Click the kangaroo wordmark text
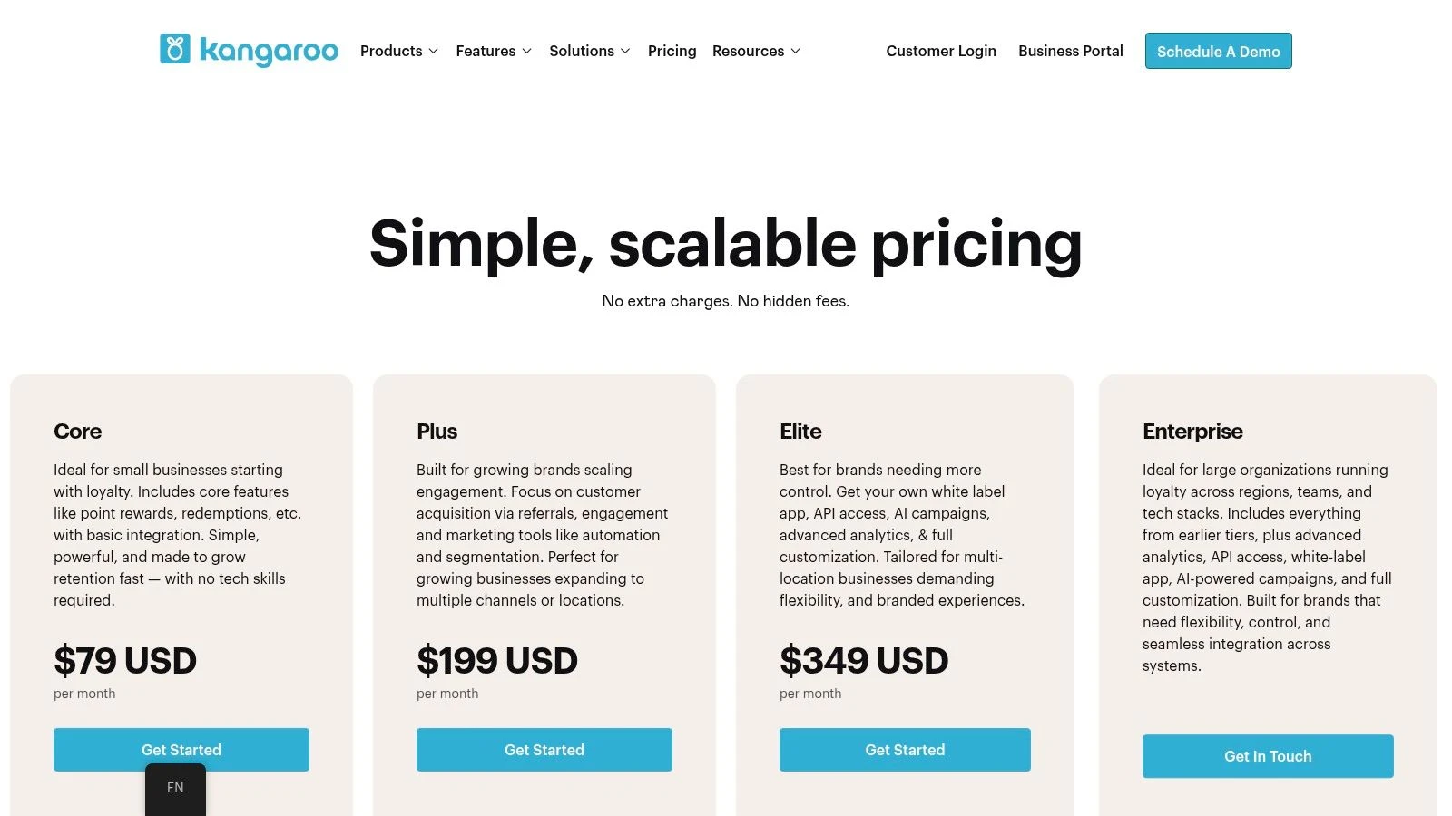Image resolution: width=1452 pixels, height=816 pixels. click(269, 51)
